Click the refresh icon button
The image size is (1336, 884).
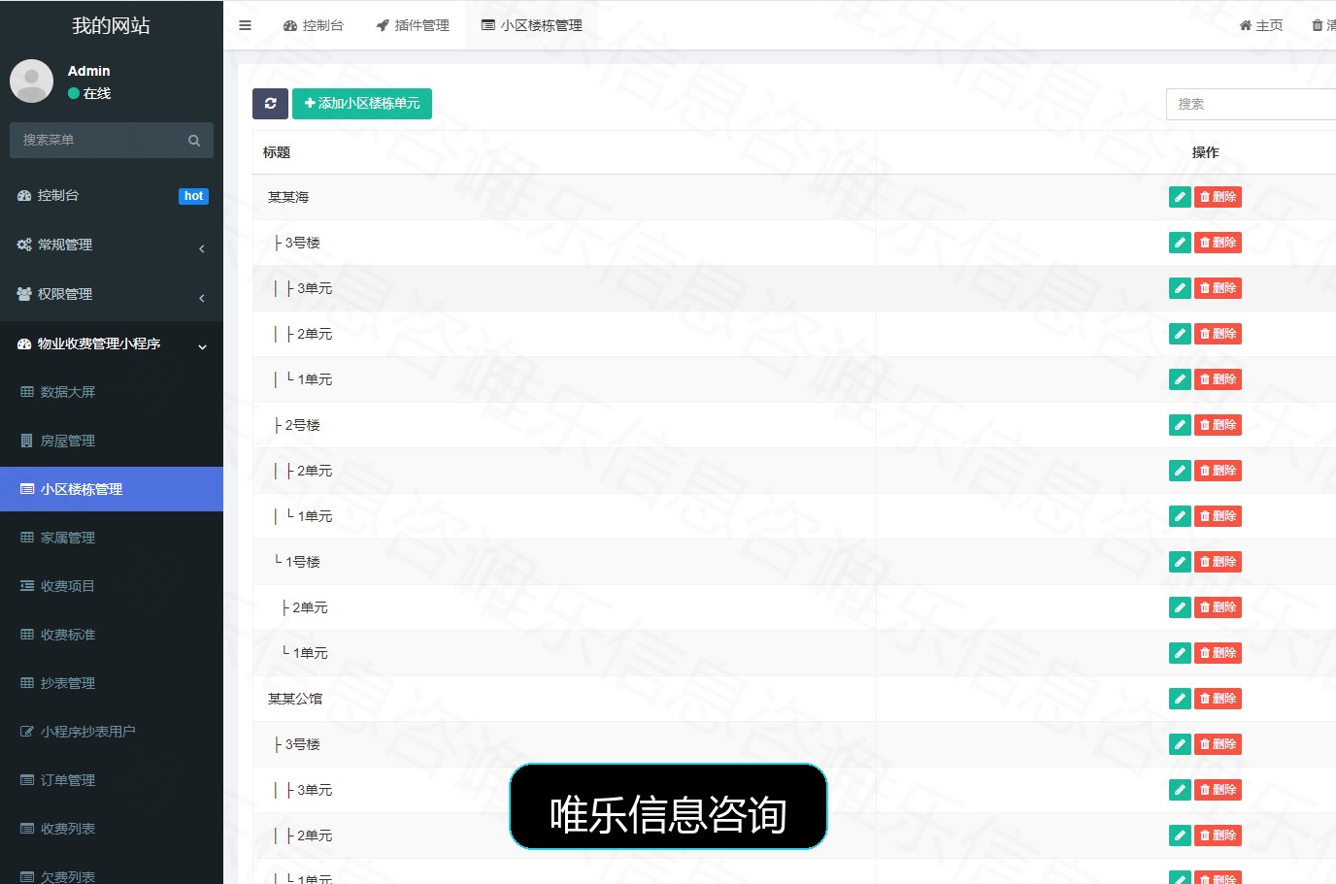click(270, 104)
